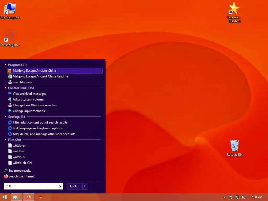Click Search the Internet
Screen dimensions: 268x201
click(19, 176)
